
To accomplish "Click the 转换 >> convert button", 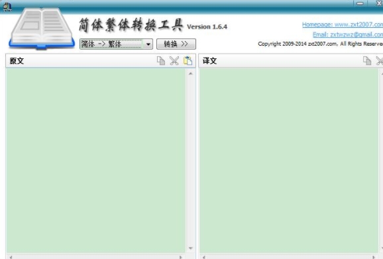I will pyautogui.click(x=176, y=44).
